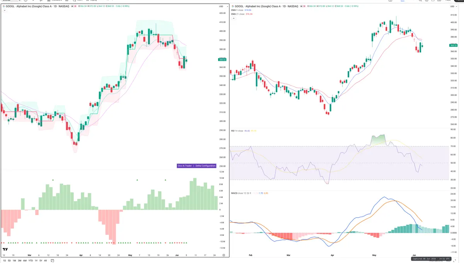
Task: Open time axis settings icon on left chart
Action: 223,255
